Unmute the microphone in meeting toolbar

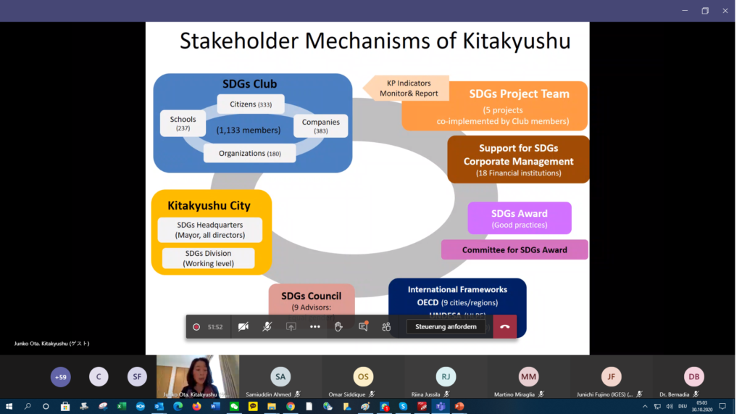[x=267, y=327]
